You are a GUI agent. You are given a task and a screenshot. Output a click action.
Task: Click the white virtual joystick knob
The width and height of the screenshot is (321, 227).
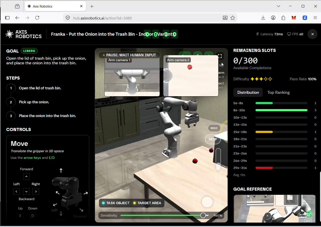[207, 202]
